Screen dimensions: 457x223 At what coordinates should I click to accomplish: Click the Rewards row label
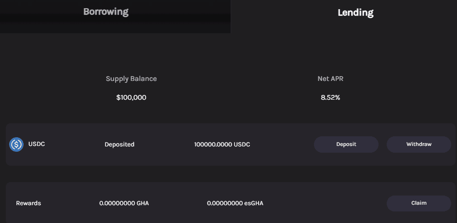28,203
